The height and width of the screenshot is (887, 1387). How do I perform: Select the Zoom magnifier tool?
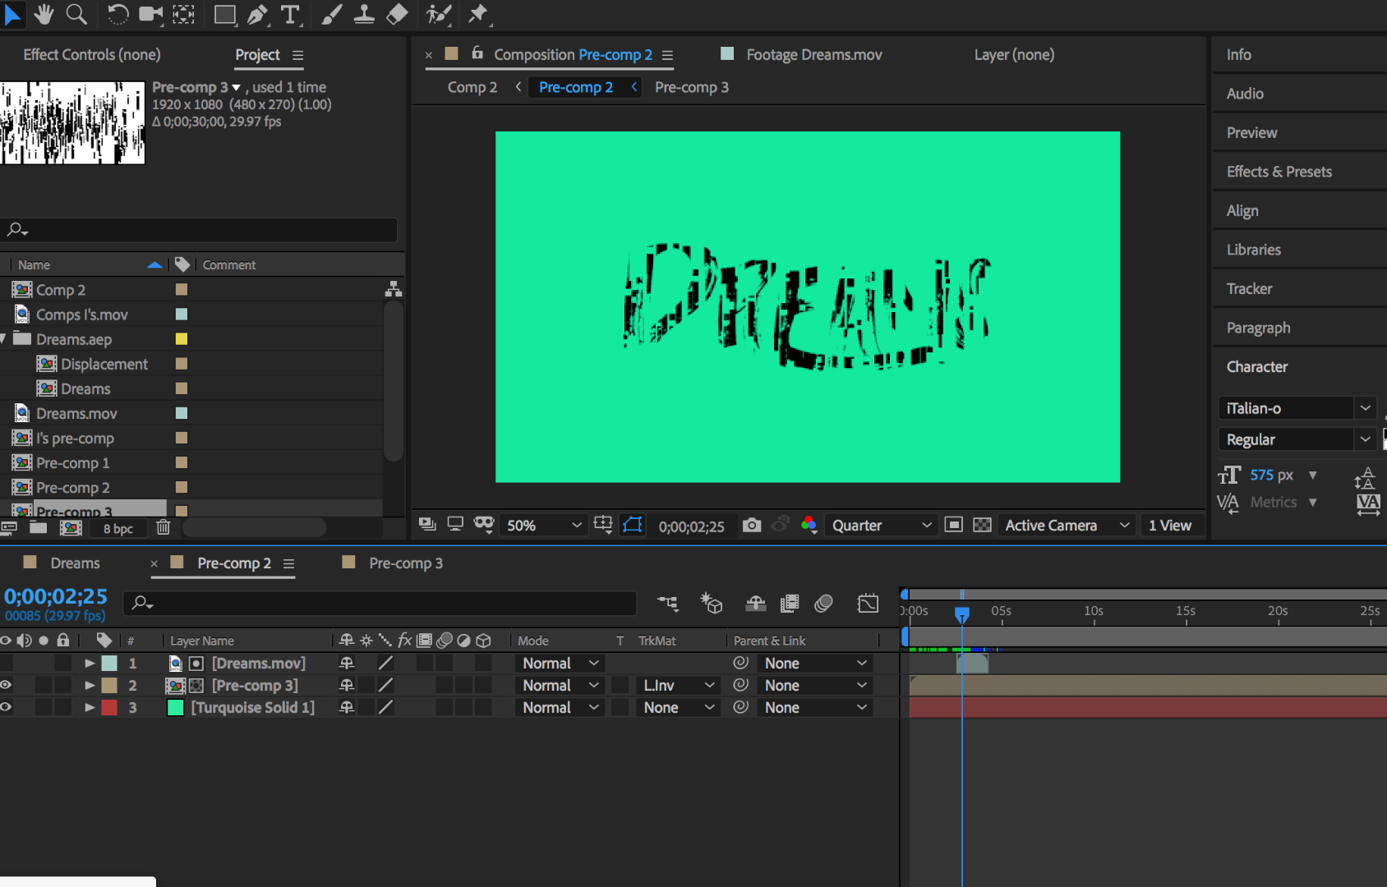pos(76,14)
